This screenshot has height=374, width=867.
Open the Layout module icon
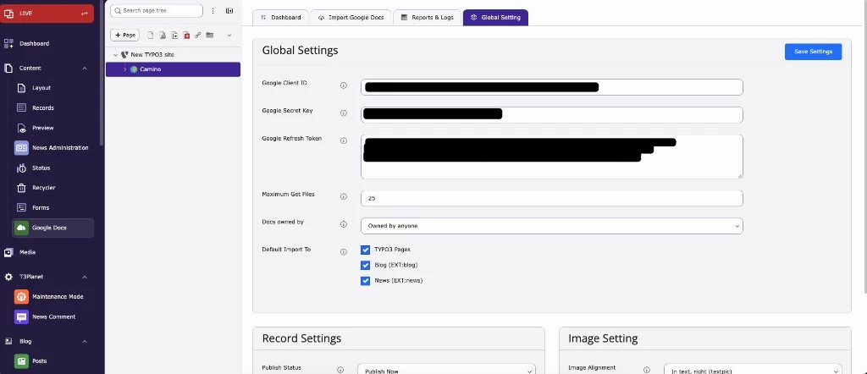[x=21, y=88]
